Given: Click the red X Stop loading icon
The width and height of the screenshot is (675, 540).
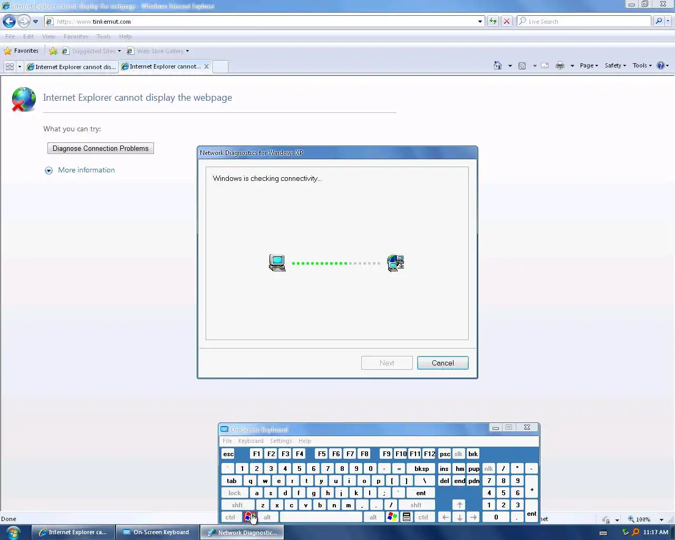Looking at the screenshot, I should click(x=506, y=22).
